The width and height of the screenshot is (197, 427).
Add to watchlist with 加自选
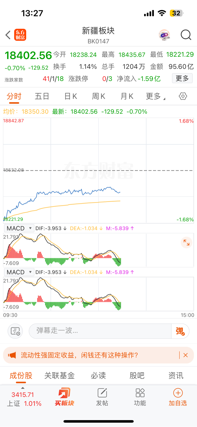(178, 397)
